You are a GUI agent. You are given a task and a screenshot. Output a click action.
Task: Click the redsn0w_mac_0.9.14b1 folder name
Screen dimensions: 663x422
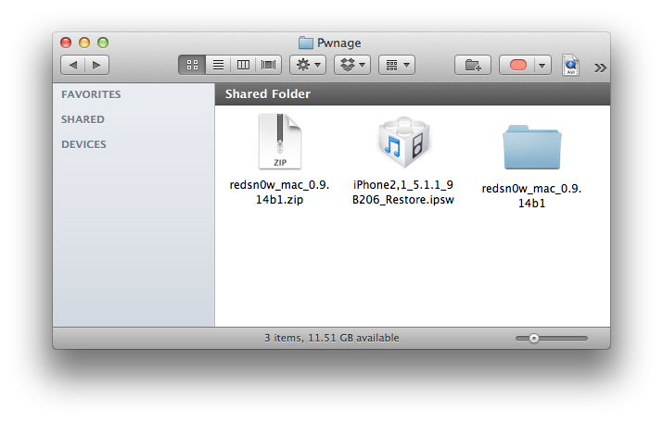click(x=531, y=196)
